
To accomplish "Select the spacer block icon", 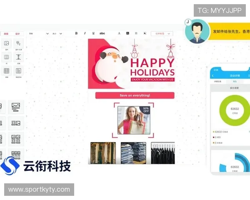I will pos(18,57).
